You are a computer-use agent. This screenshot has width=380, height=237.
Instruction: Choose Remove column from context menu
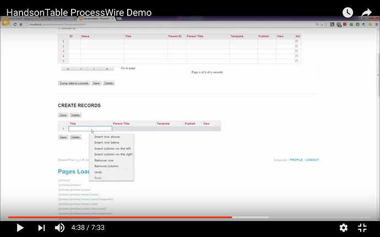coord(106,166)
